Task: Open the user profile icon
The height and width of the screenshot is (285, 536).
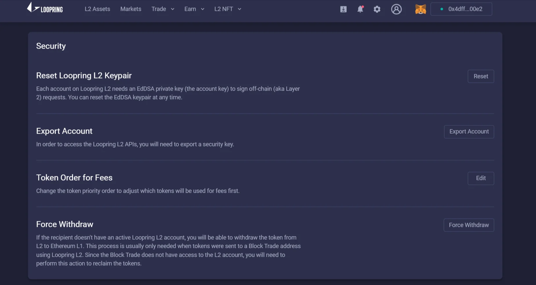Action: 396,9
